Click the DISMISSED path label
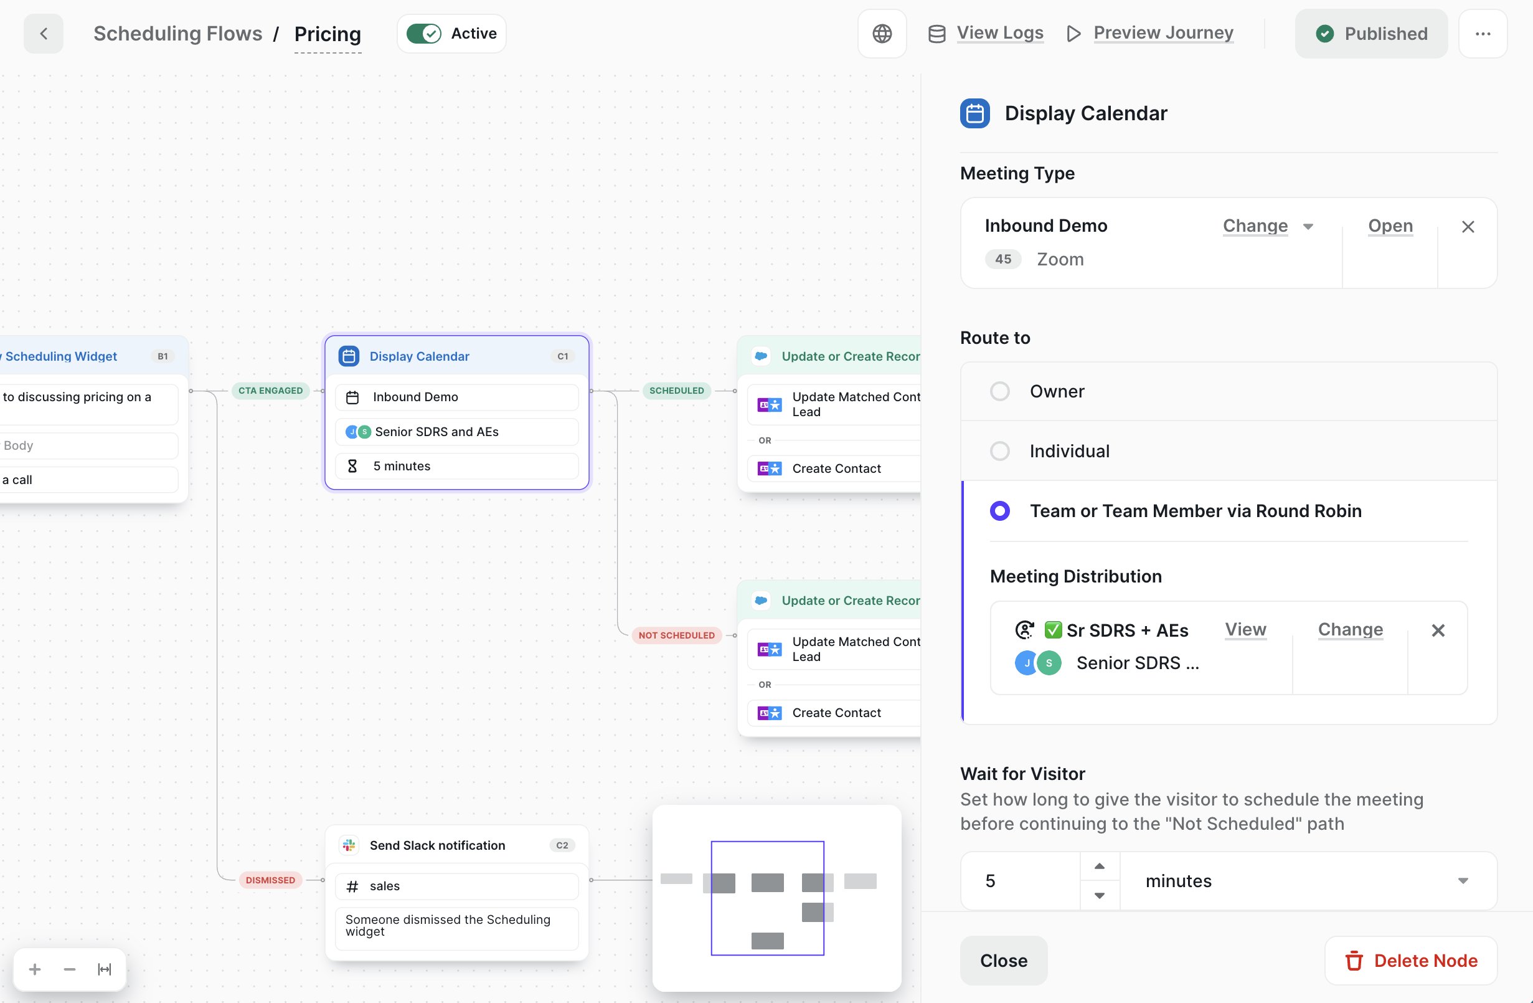The image size is (1533, 1003). tap(270, 880)
